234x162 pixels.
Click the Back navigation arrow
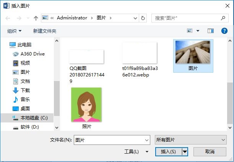(8, 18)
